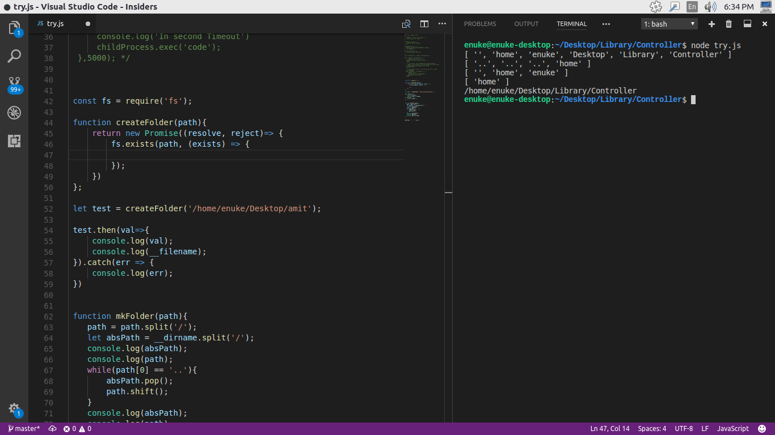Switch to the OUTPUT tab
The width and height of the screenshot is (775, 435).
click(x=526, y=24)
